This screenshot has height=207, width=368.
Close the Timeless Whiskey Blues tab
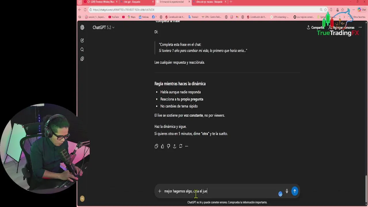[116, 2]
